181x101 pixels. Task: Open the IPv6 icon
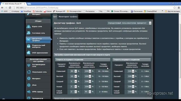click(x=29, y=85)
